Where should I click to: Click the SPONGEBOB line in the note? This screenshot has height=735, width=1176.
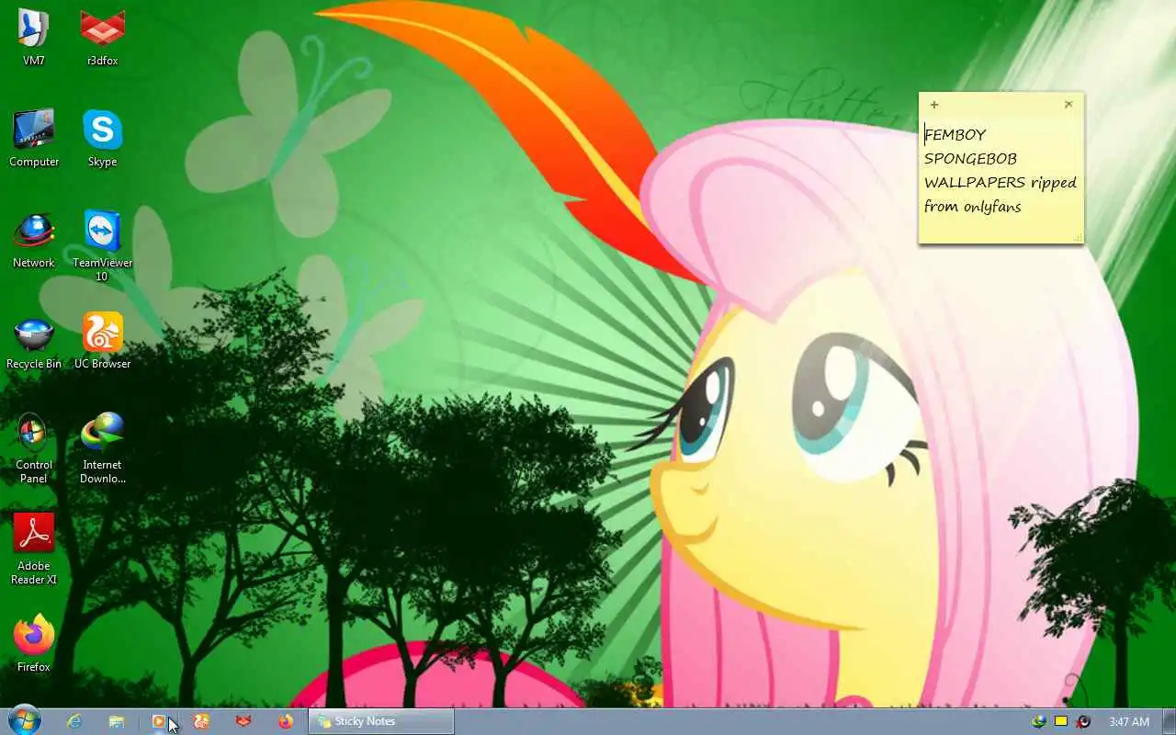(970, 159)
